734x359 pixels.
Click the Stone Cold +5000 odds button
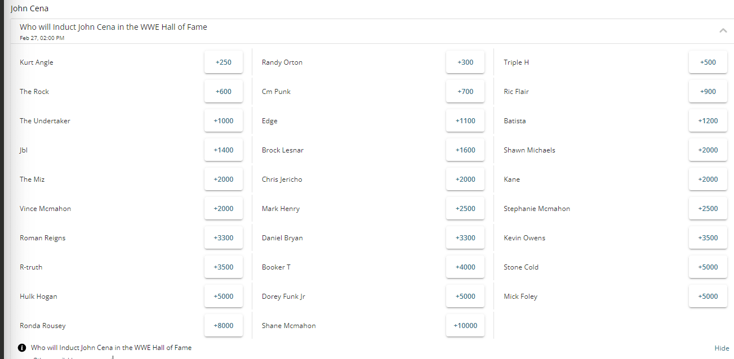click(708, 267)
